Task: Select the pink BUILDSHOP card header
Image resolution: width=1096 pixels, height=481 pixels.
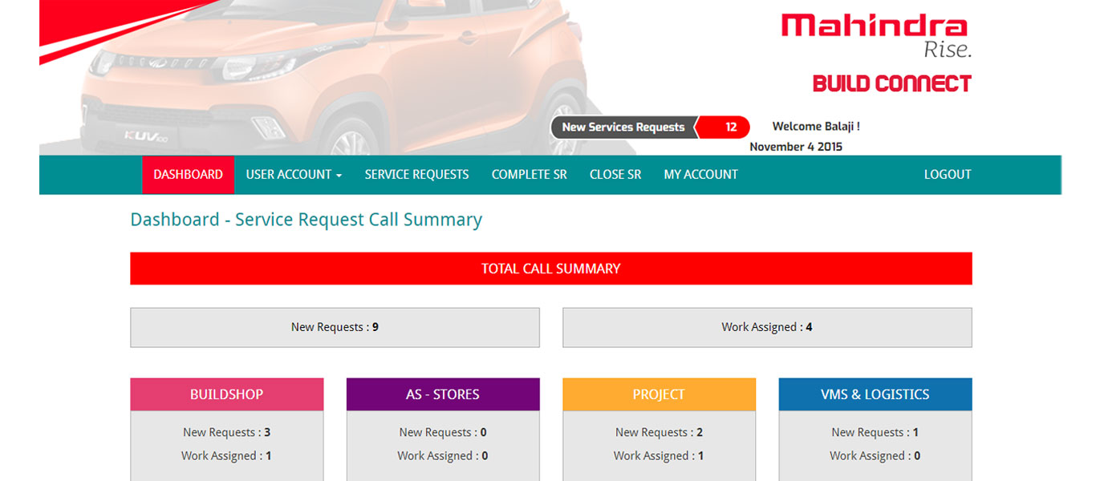Action: pyautogui.click(x=227, y=394)
